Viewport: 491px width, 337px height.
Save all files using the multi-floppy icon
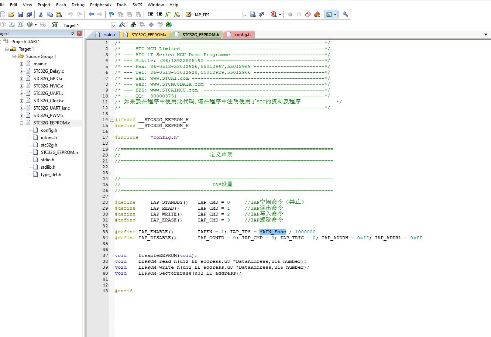click(29, 14)
